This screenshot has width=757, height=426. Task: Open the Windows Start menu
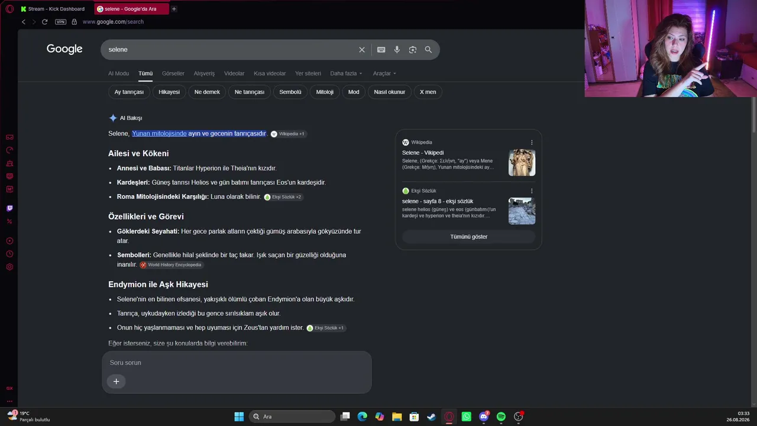239,417
